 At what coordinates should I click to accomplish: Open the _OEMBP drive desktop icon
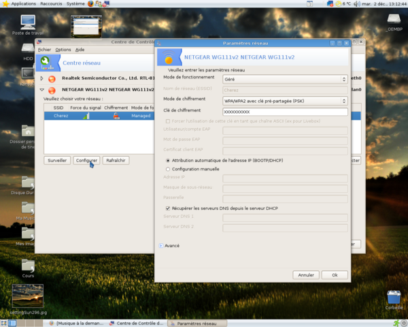coord(394,19)
